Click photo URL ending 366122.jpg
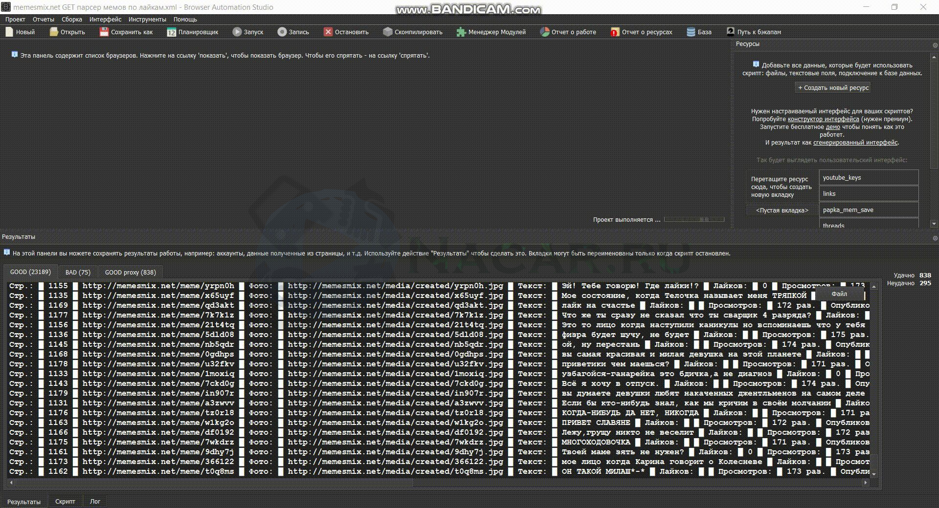This screenshot has height=508, width=939. (395, 462)
